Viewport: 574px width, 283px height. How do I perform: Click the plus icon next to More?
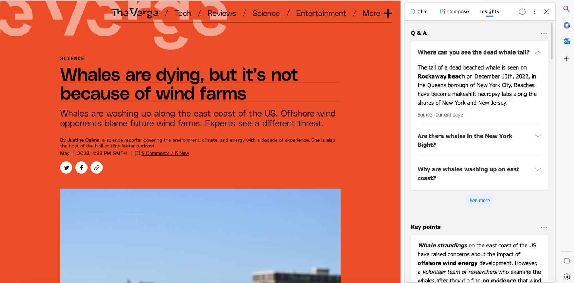point(388,13)
